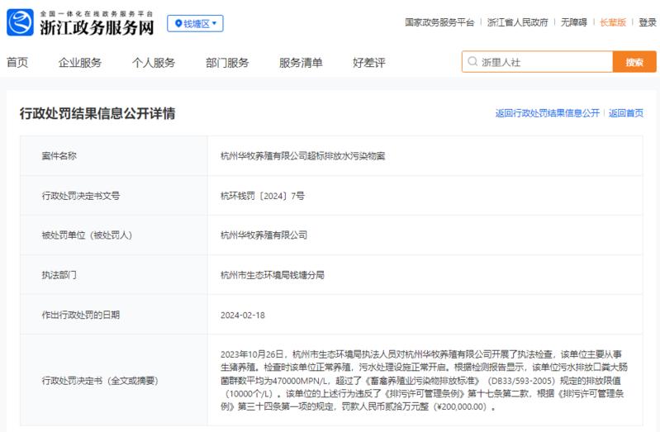The width and height of the screenshot is (660, 432).
Task: Click the 返回行政处罚结果信息公开 link
Action: [x=547, y=113]
